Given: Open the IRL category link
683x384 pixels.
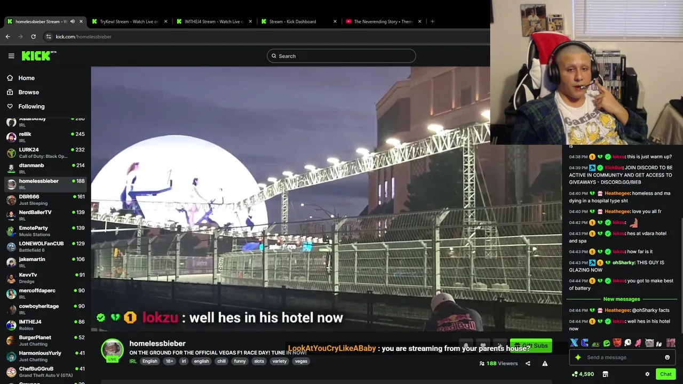Looking at the screenshot, I should [133, 361].
